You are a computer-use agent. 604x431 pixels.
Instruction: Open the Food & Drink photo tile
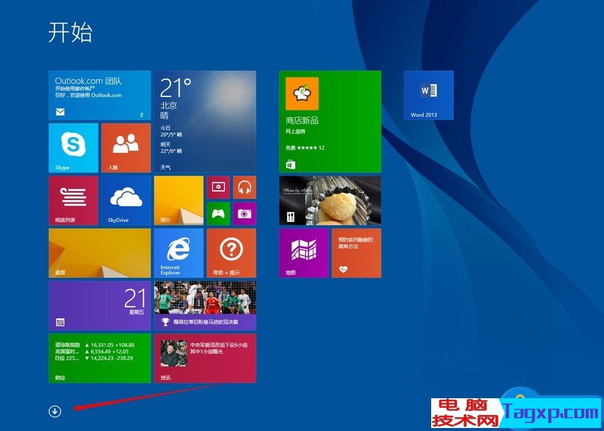pos(330,200)
